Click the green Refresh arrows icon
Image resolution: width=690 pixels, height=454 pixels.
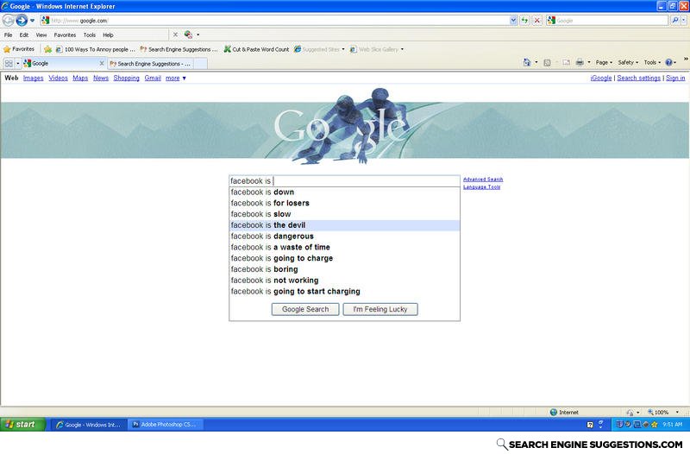(x=524, y=20)
